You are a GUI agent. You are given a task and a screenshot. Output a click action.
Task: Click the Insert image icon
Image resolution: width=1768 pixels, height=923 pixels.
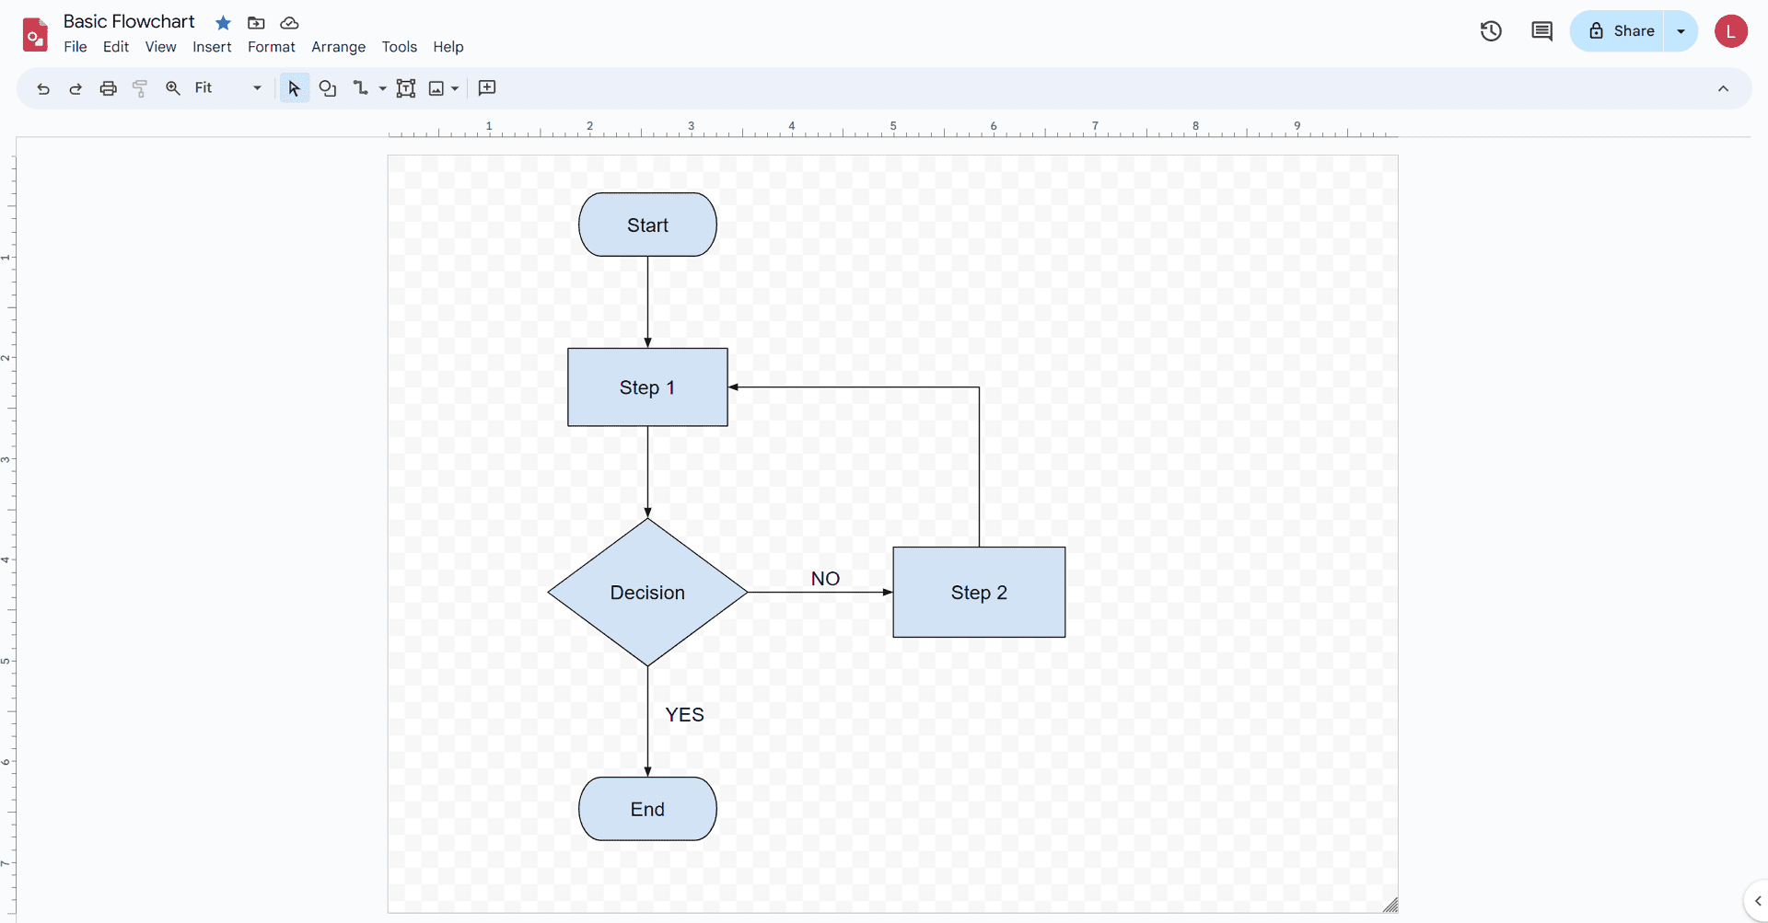pyautogui.click(x=436, y=88)
